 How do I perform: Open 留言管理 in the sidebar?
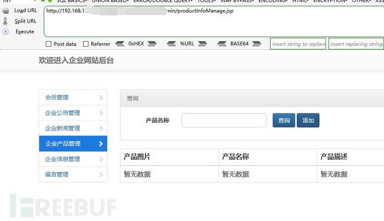click(x=73, y=174)
